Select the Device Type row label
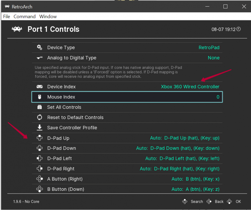This screenshot has width=251, height=210. [61, 47]
